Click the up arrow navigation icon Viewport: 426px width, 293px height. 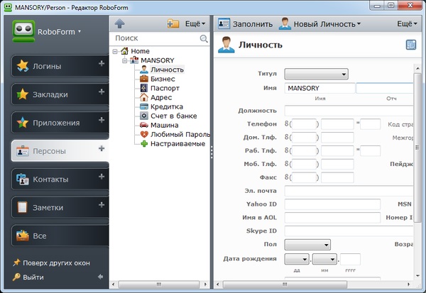click(120, 23)
